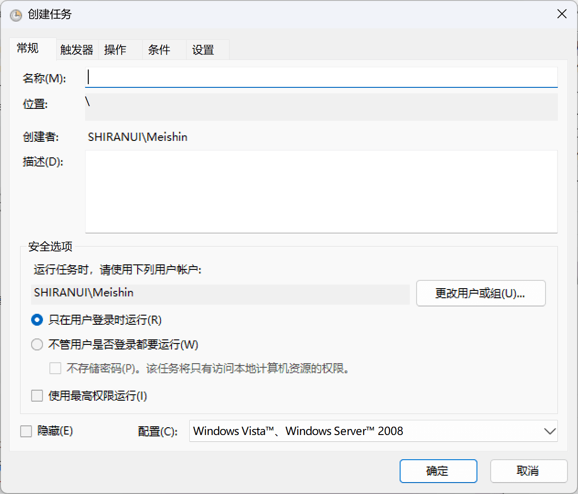The image size is (578, 494).
Task: Click the dropdown arrow next to Windows Server 2008
Action: pos(549,431)
